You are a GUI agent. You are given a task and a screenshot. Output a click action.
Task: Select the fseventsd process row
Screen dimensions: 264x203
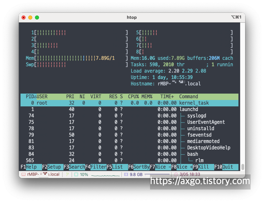click(x=129, y=135)
